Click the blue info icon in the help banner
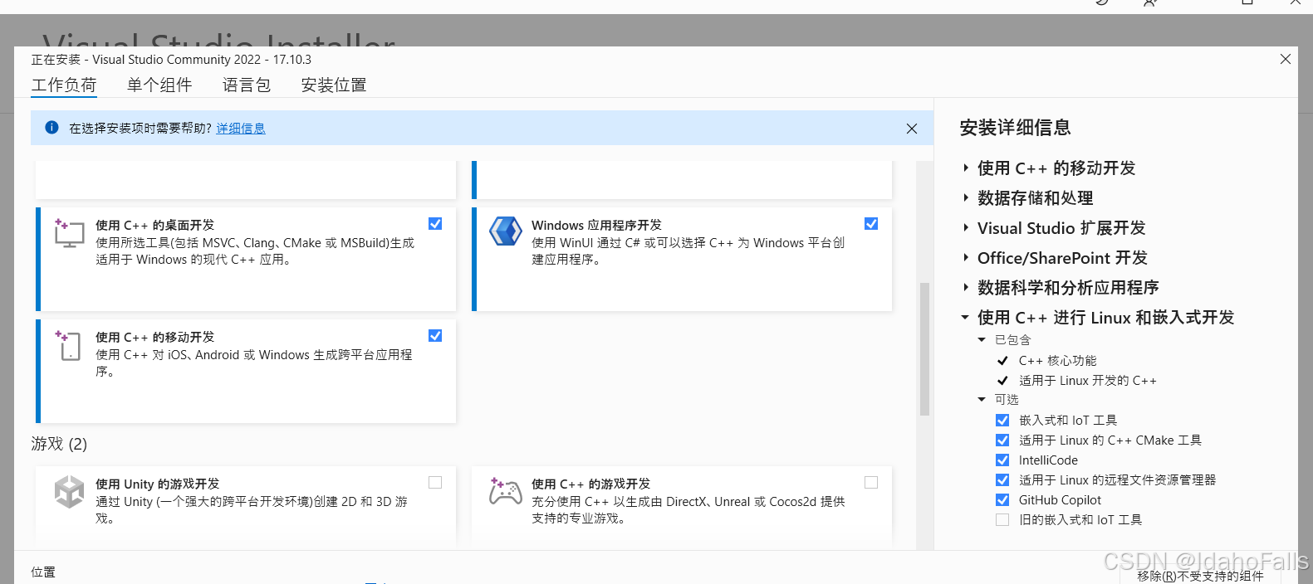The height and width of the screenshot is (584, 1313). pos(51,128)
